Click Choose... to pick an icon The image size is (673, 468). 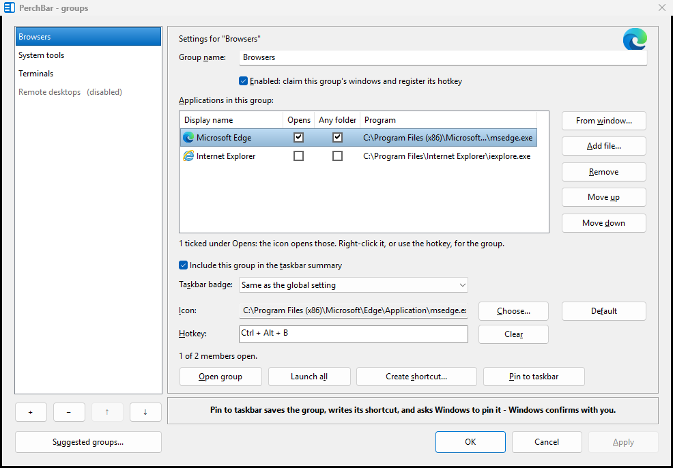[x=514, y=311]
